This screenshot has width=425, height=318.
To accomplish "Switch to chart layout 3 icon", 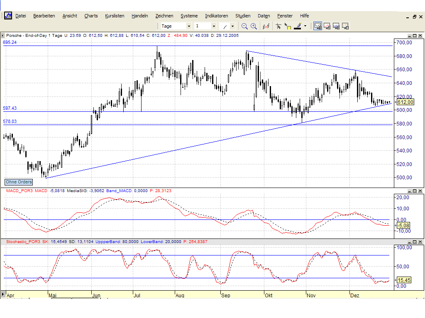I will click(x=336, y=26).
